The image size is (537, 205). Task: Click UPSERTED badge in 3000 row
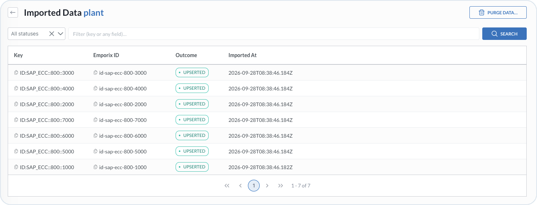[x=192, y=72]
